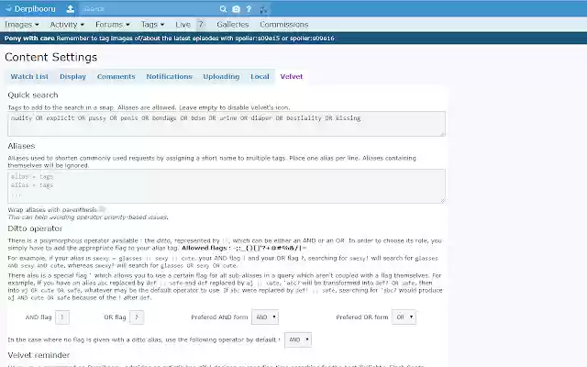The height and width of the screenshot is (367, 587).
Task: Switch to the Display tab
Action: click(x=72, y=76)
